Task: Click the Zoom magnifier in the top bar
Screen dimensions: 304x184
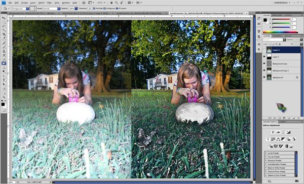Action: pos(117,3)
